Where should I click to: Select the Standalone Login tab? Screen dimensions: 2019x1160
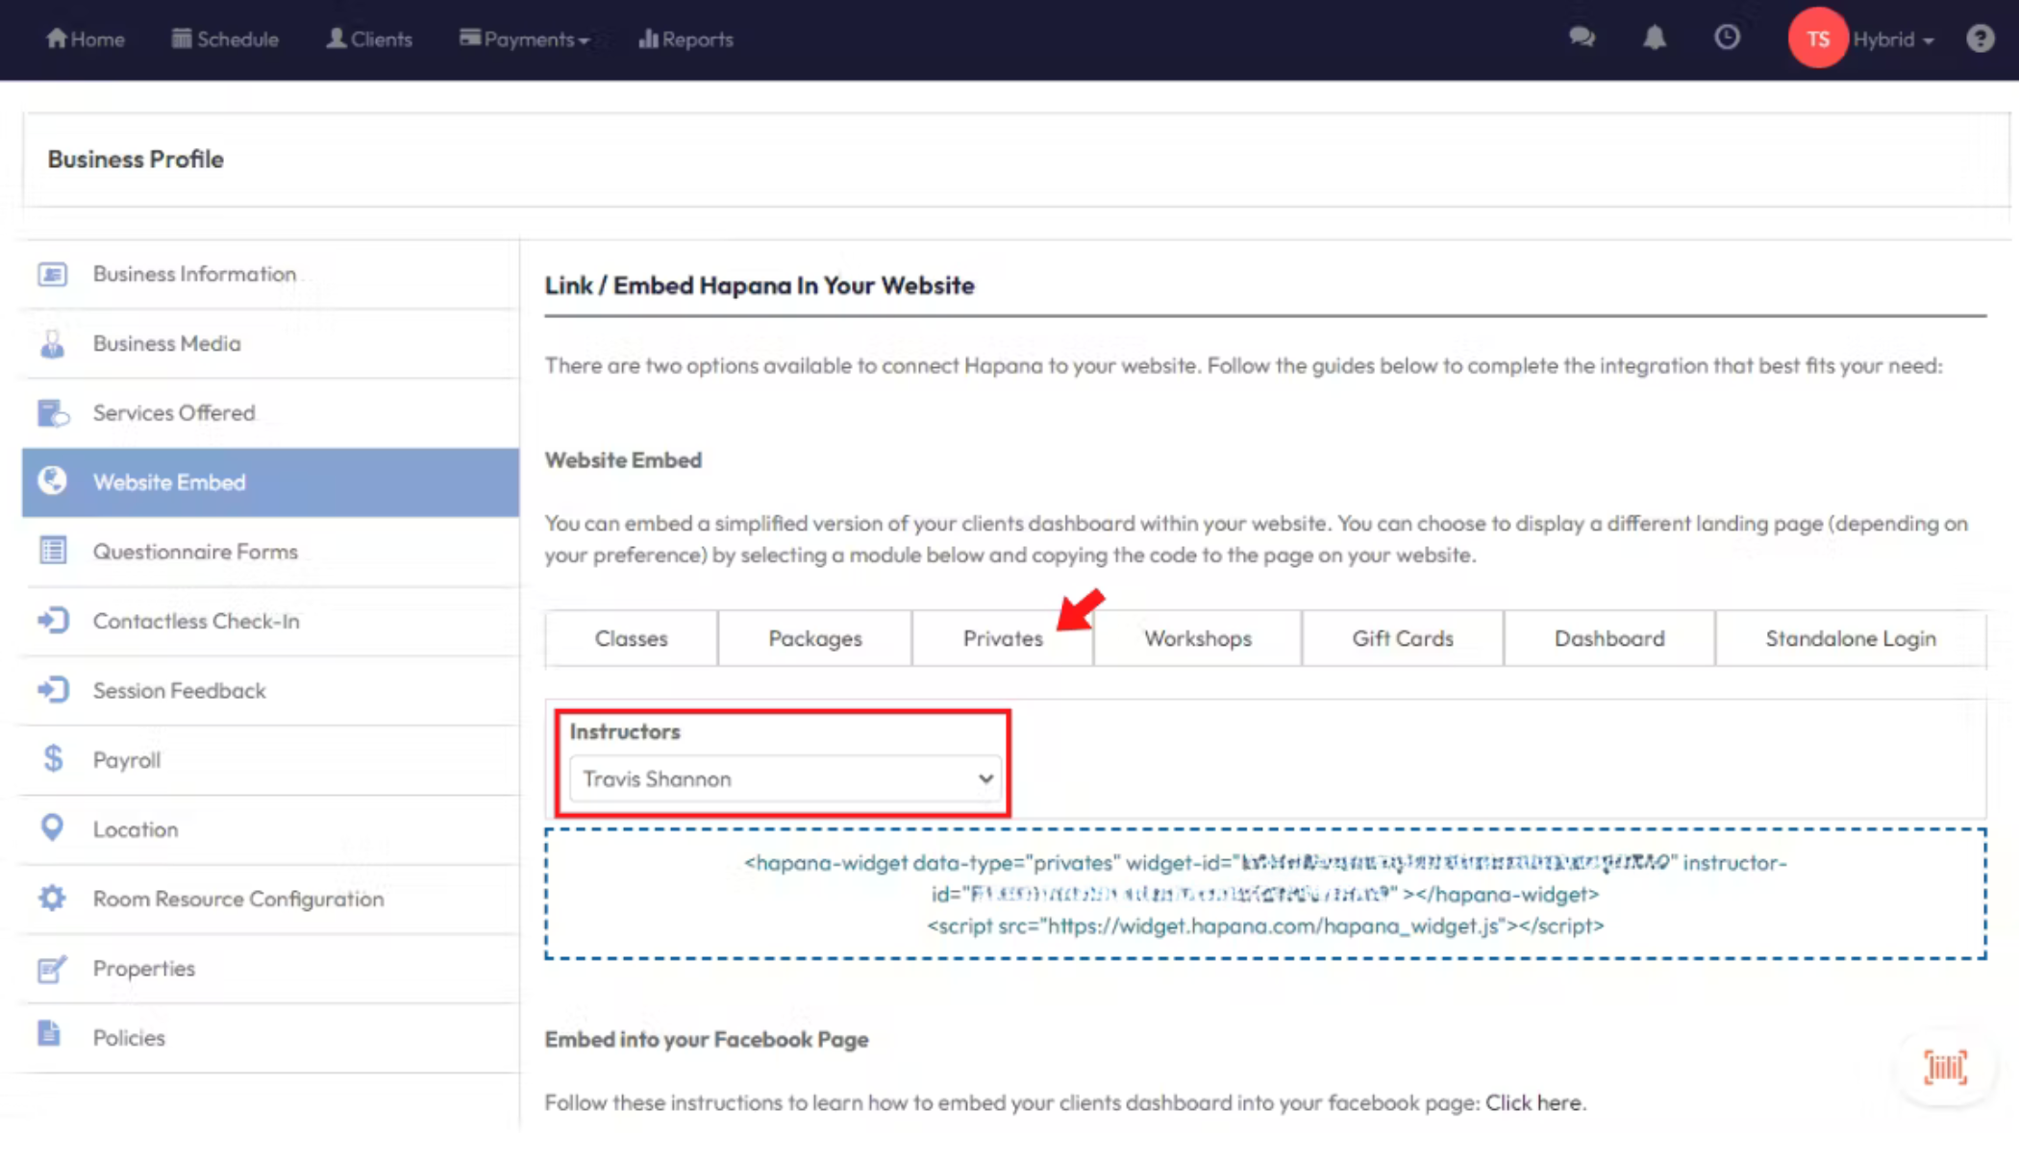(x=1850, y=638)
